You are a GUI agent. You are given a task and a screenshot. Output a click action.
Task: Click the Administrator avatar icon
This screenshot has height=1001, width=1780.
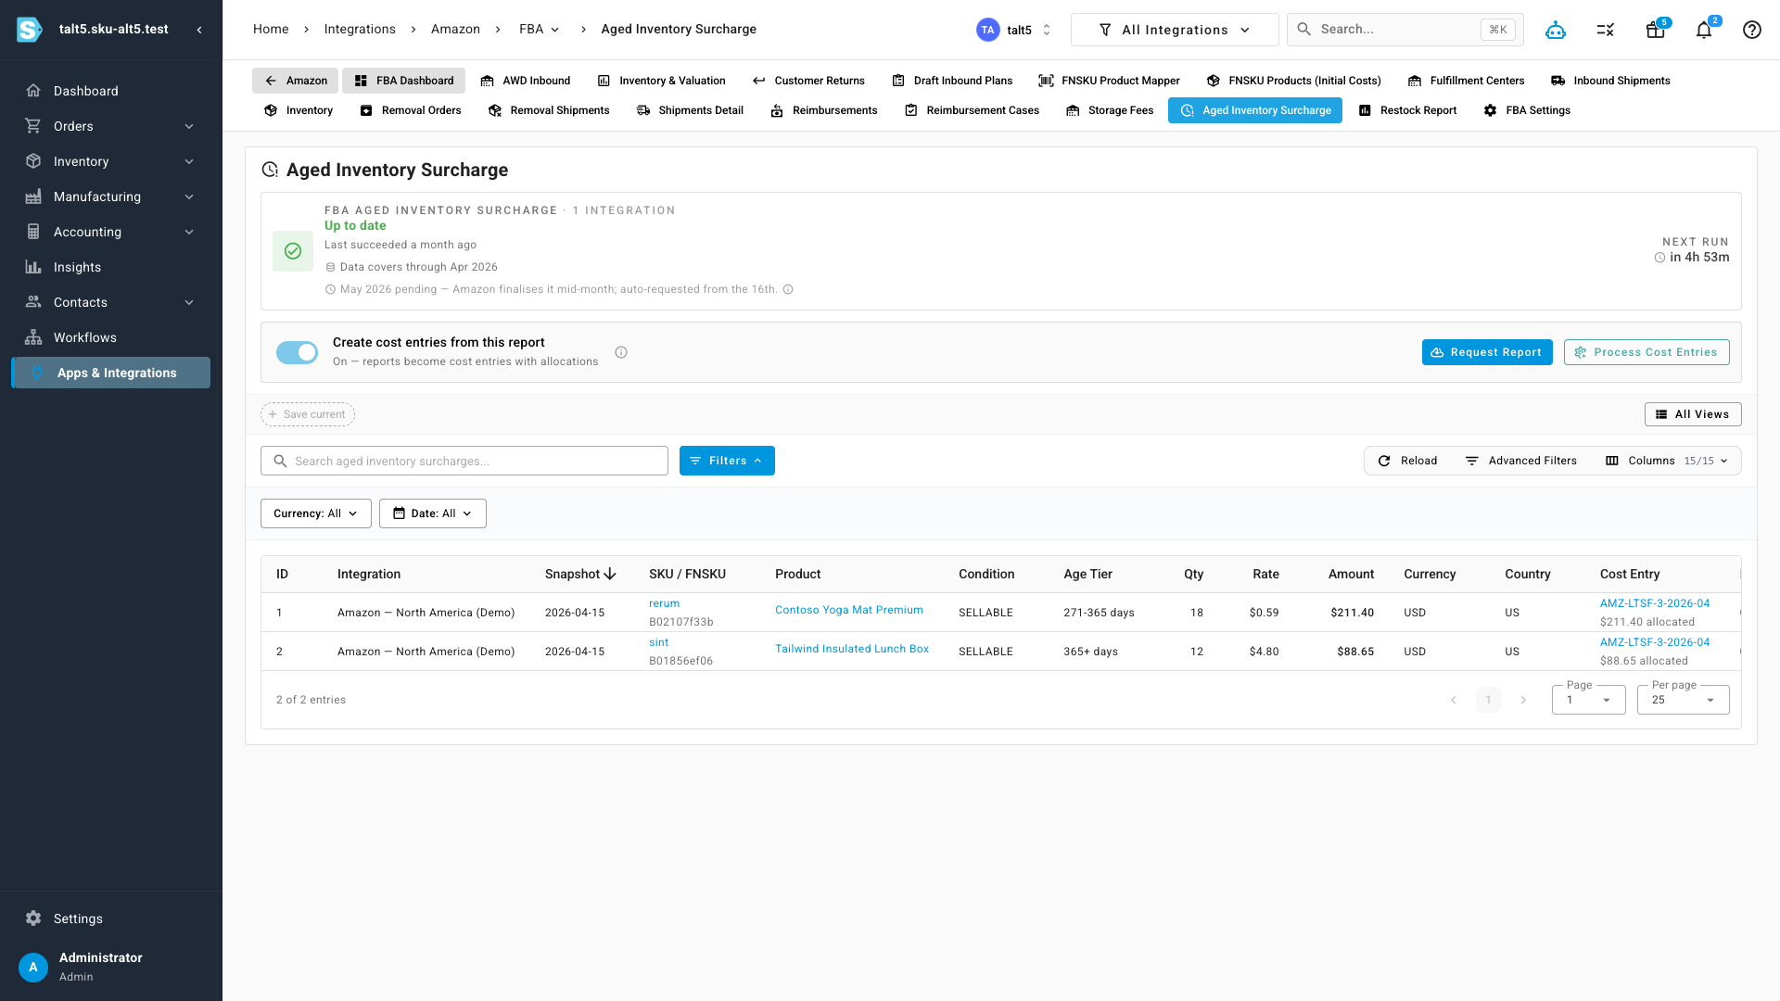[x=33, y=967]
